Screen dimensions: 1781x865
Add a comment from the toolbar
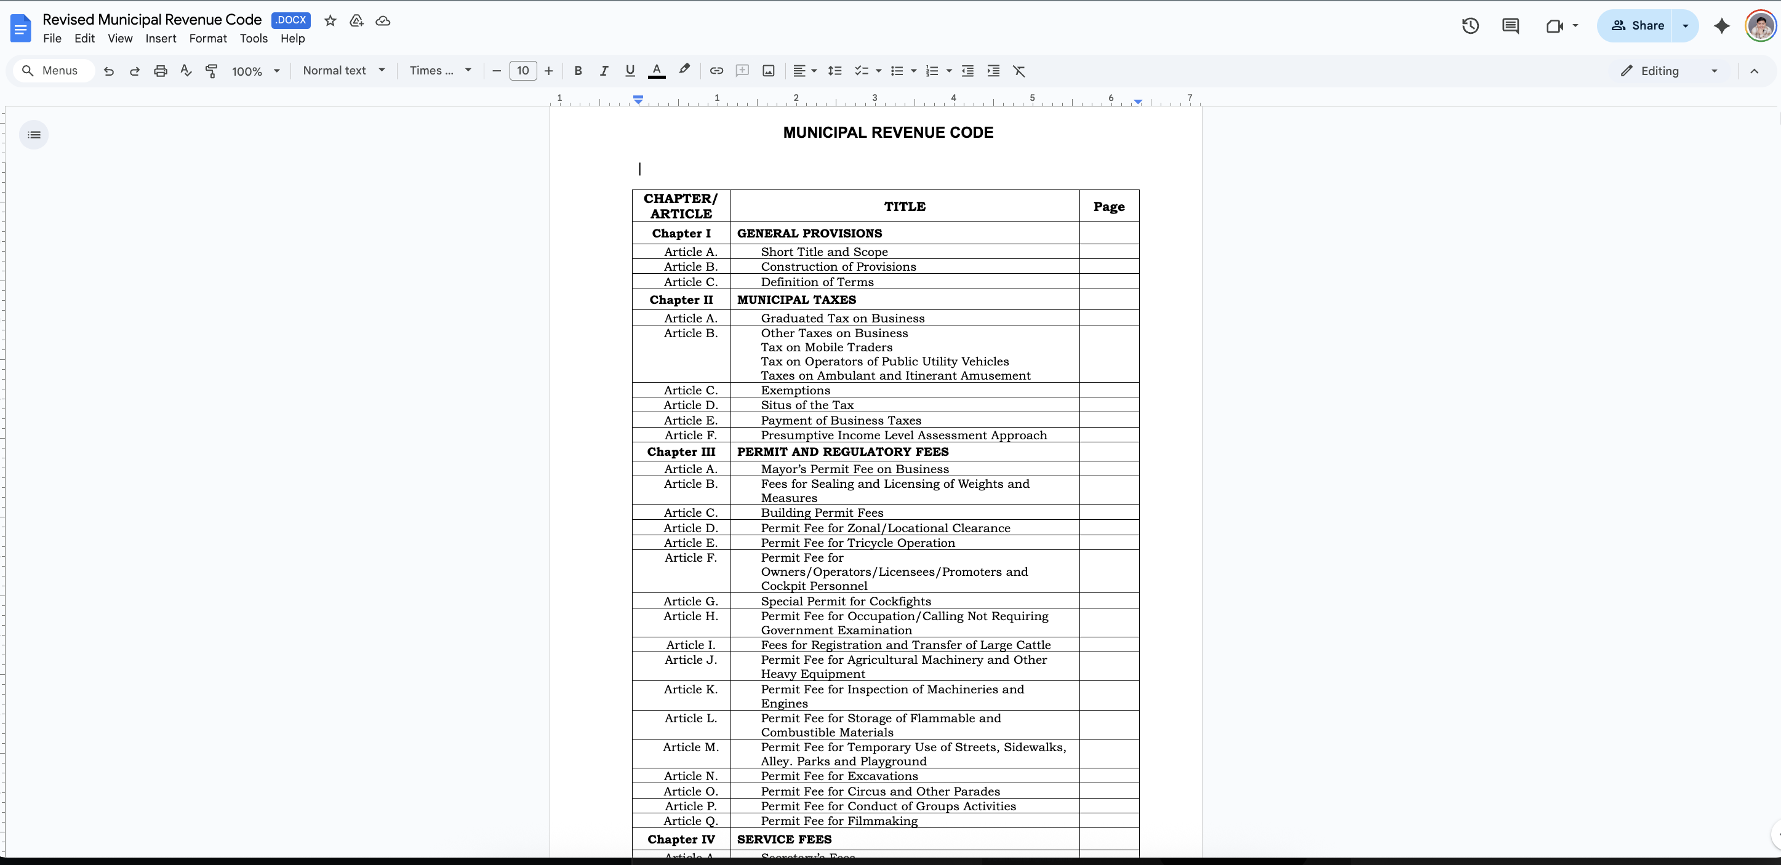743,71
